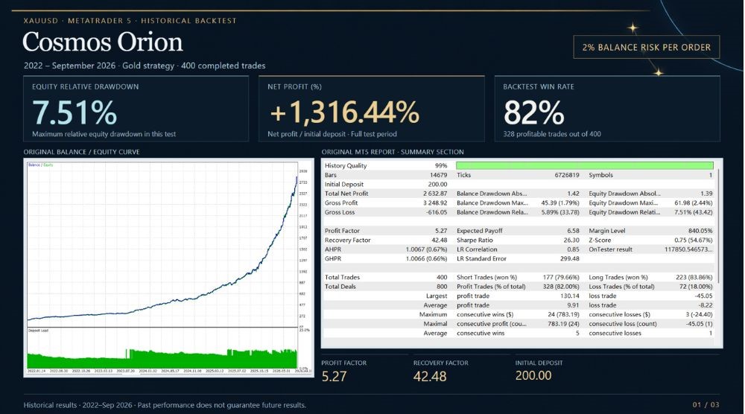Click the Total Net Profit value 2 632.87
Image resolution: width=745 pixels, height=414 pixels.
coord(435,194)
